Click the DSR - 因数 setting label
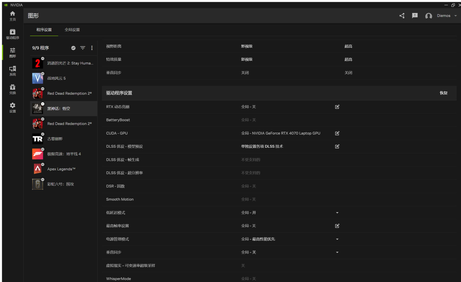This screenshot has height=282, width=461. 115,186
